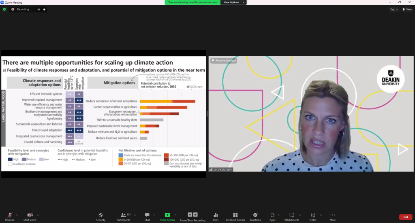Screen dimensions: 415x223
Task: Stop recording via top-left stop icon
Action: click(44, 9)
